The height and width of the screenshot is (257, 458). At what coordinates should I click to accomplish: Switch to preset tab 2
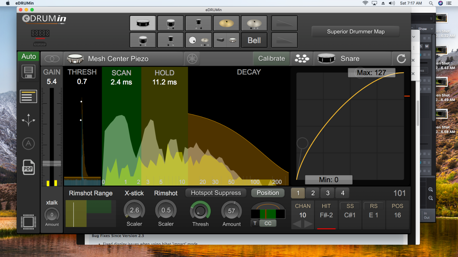tap(313, 193)
